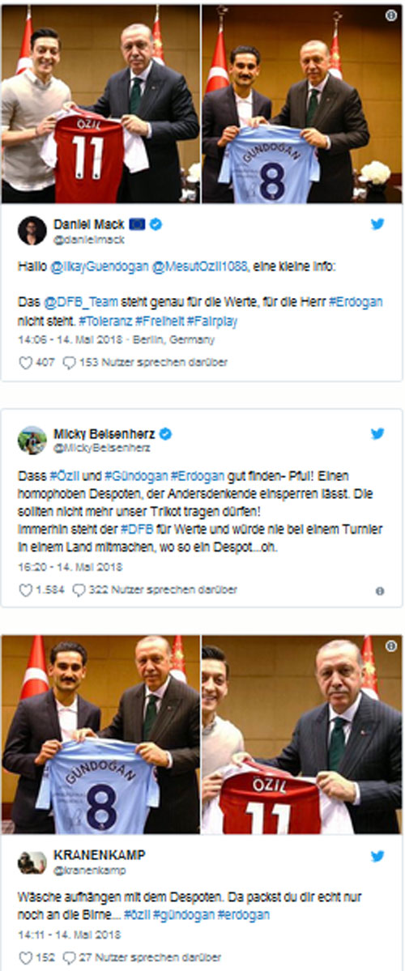Open the 14:06 - 14. Mai 2018 timestamp
405x971 pixels.
click(x=72, y=339)
